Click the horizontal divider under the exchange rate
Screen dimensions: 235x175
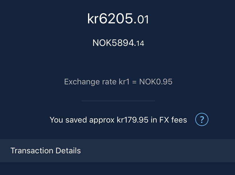(118, 101)
